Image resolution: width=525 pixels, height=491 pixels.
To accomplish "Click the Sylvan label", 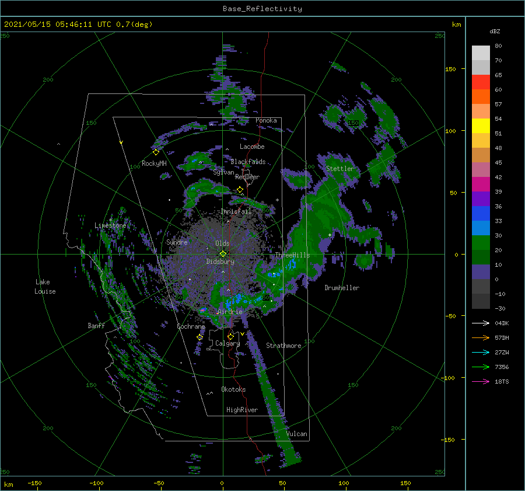I will click(223, 173).
